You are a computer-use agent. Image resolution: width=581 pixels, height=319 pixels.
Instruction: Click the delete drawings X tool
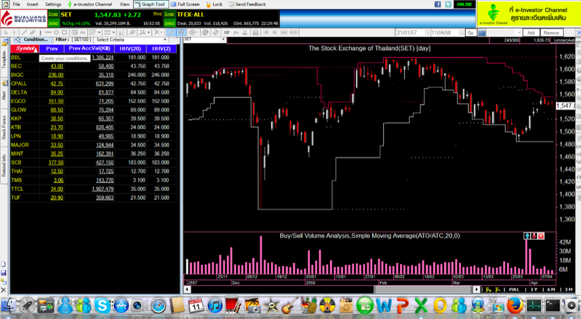(x=157, y=33)
